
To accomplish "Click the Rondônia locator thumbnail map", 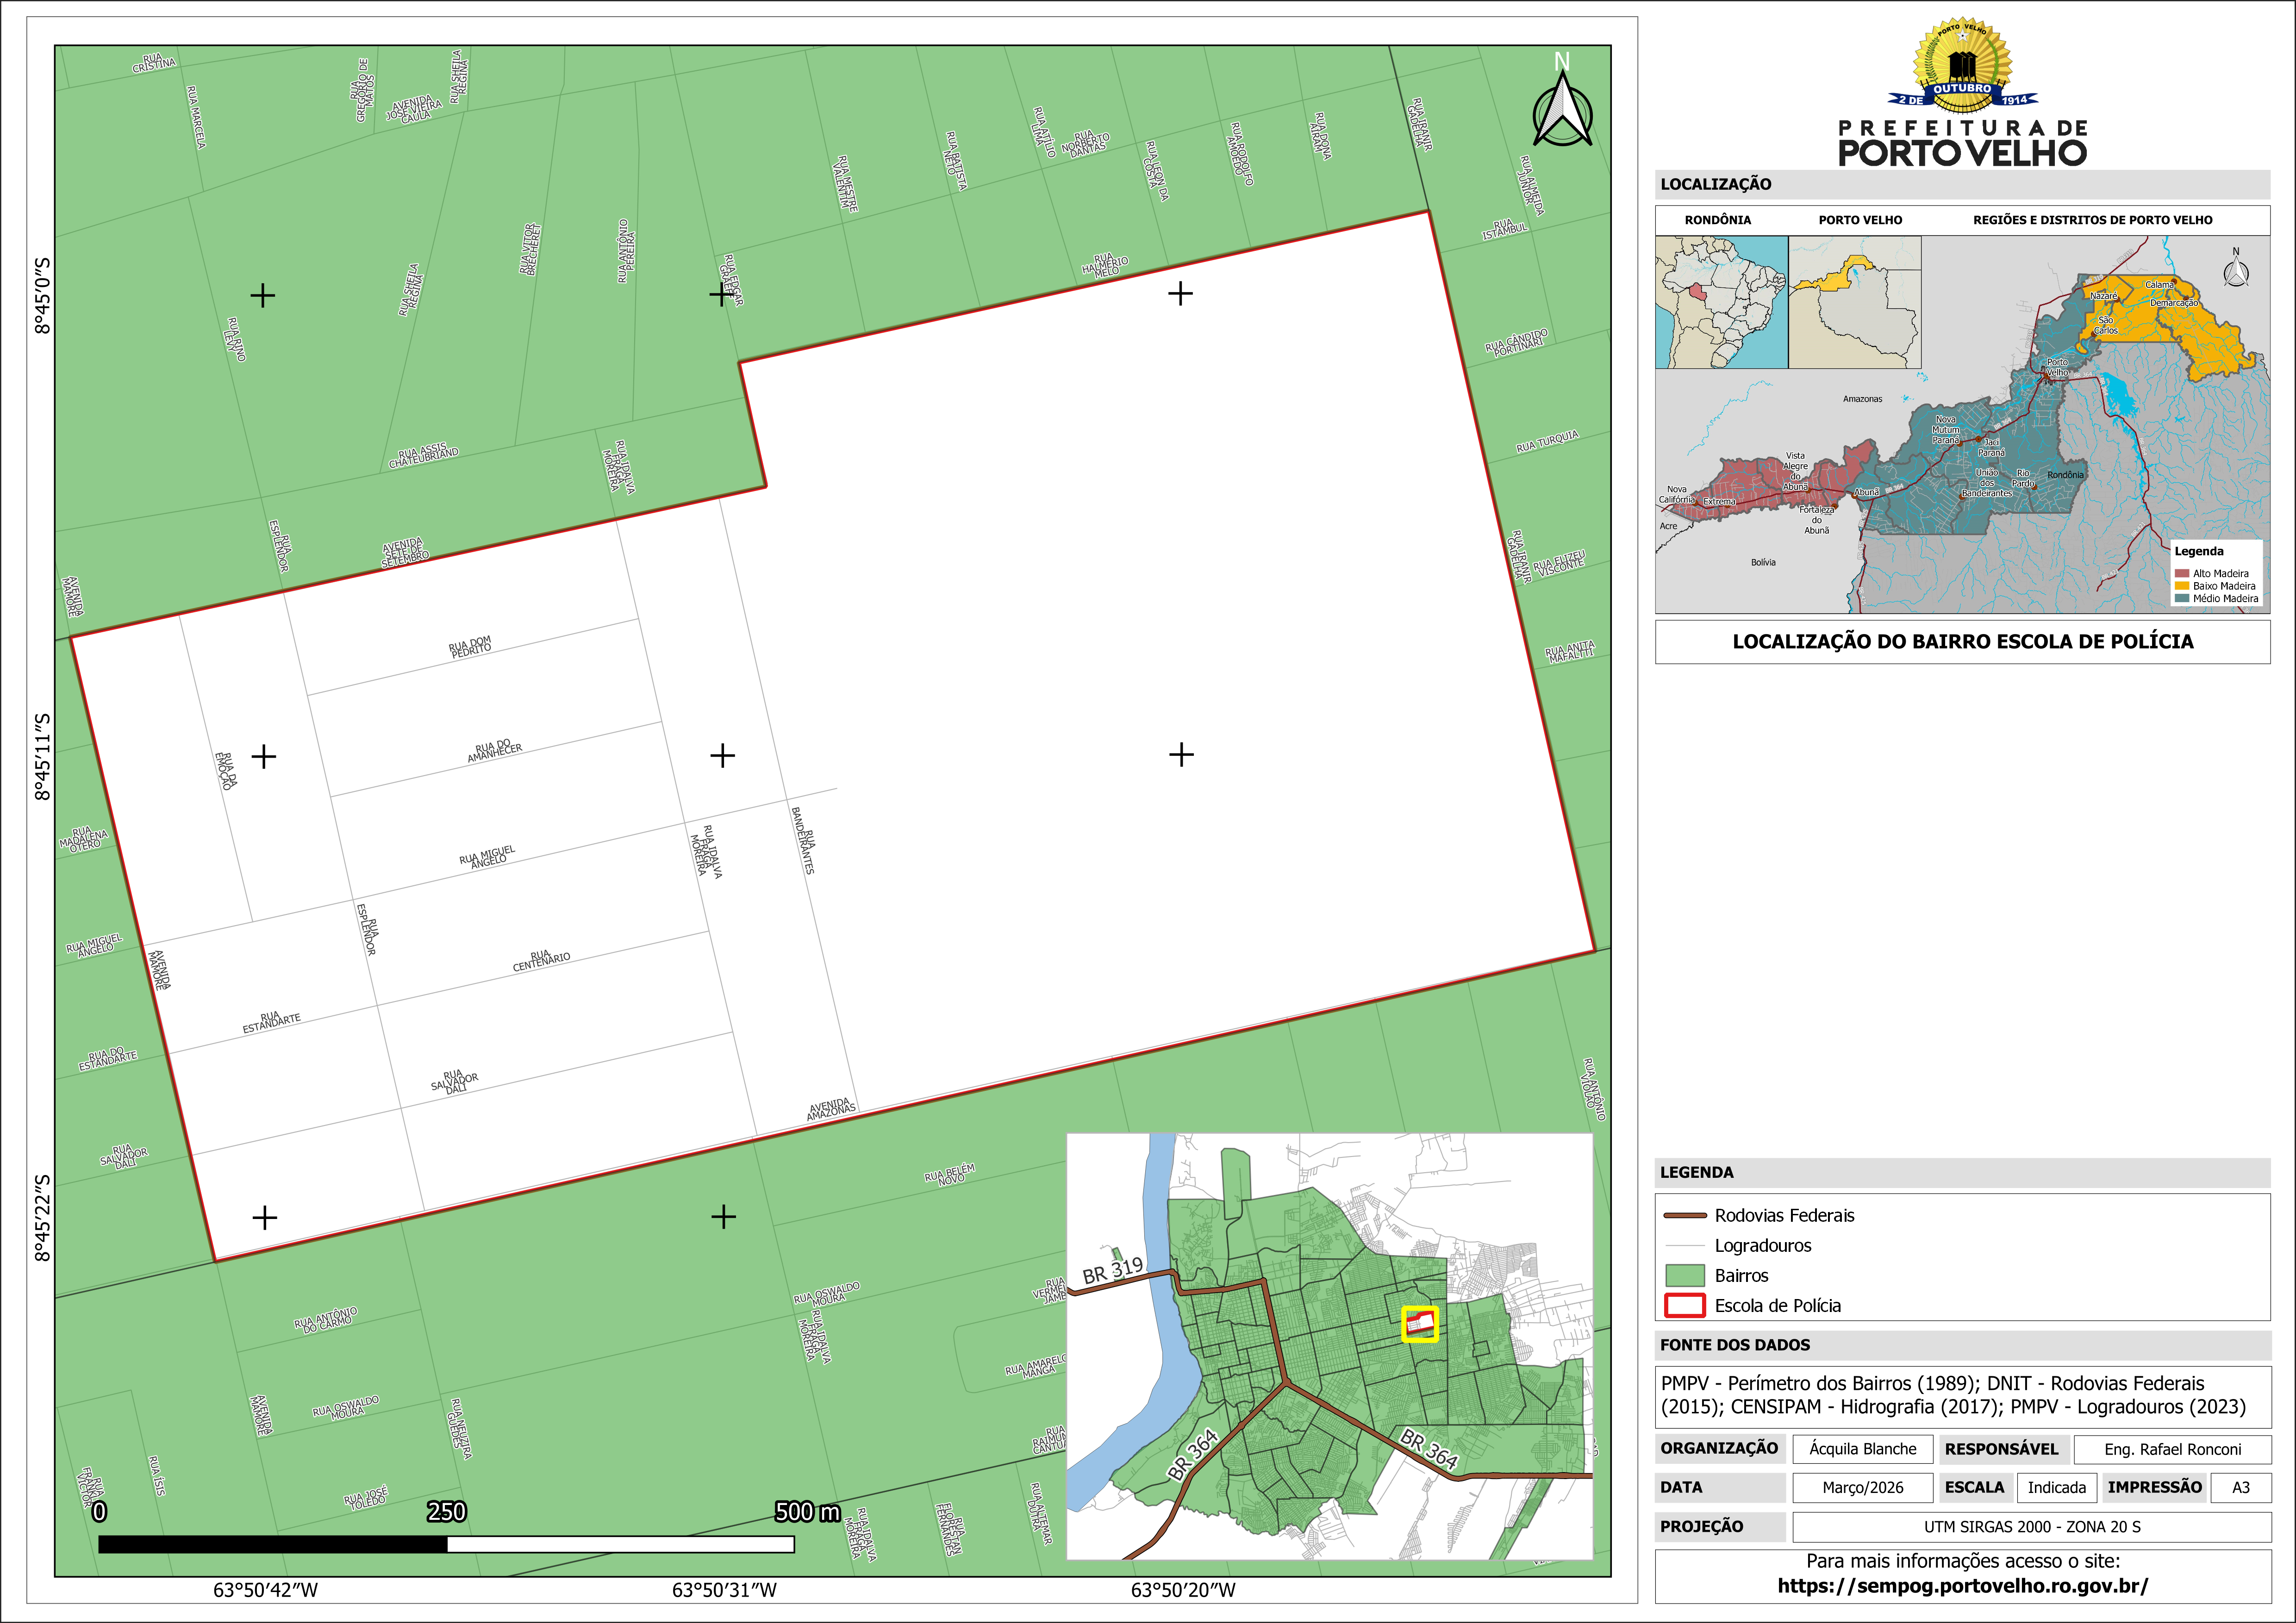I will point(1721,302).
